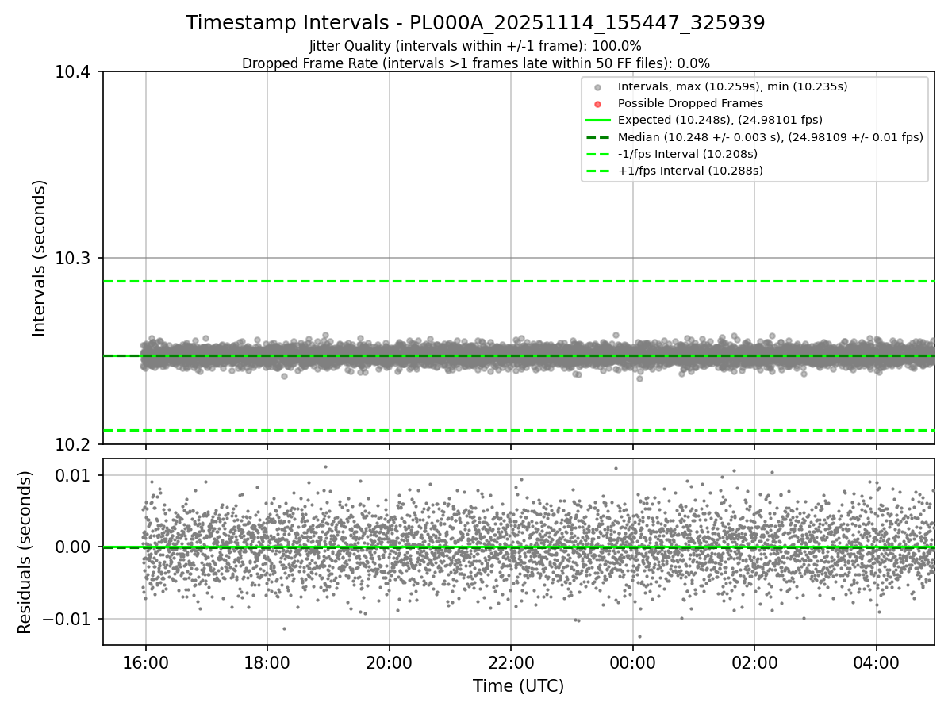Viewport: 952px width, 714px height.
Task: Click the 'Dropped Frame Rate' subtitle line
Action: pos(475,63)
